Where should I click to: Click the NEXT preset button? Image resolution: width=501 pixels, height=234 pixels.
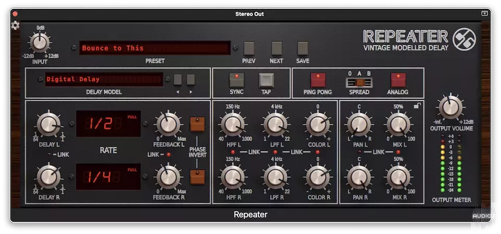(x=277, y=48)
